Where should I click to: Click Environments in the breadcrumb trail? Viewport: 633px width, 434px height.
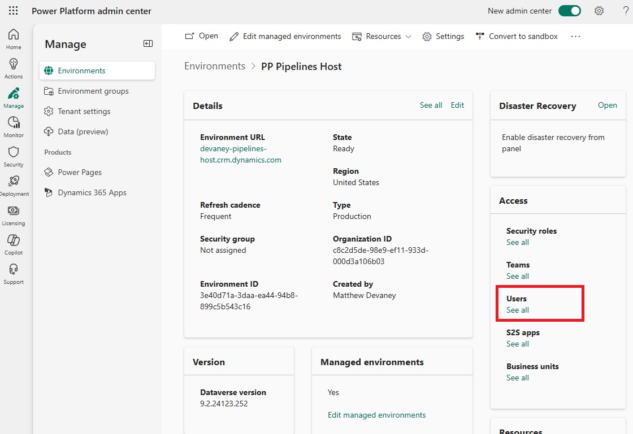215,66
